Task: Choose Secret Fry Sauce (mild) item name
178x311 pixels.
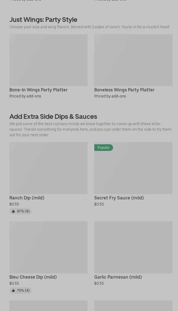Action: pyautogui.click(x=119, y=198)
